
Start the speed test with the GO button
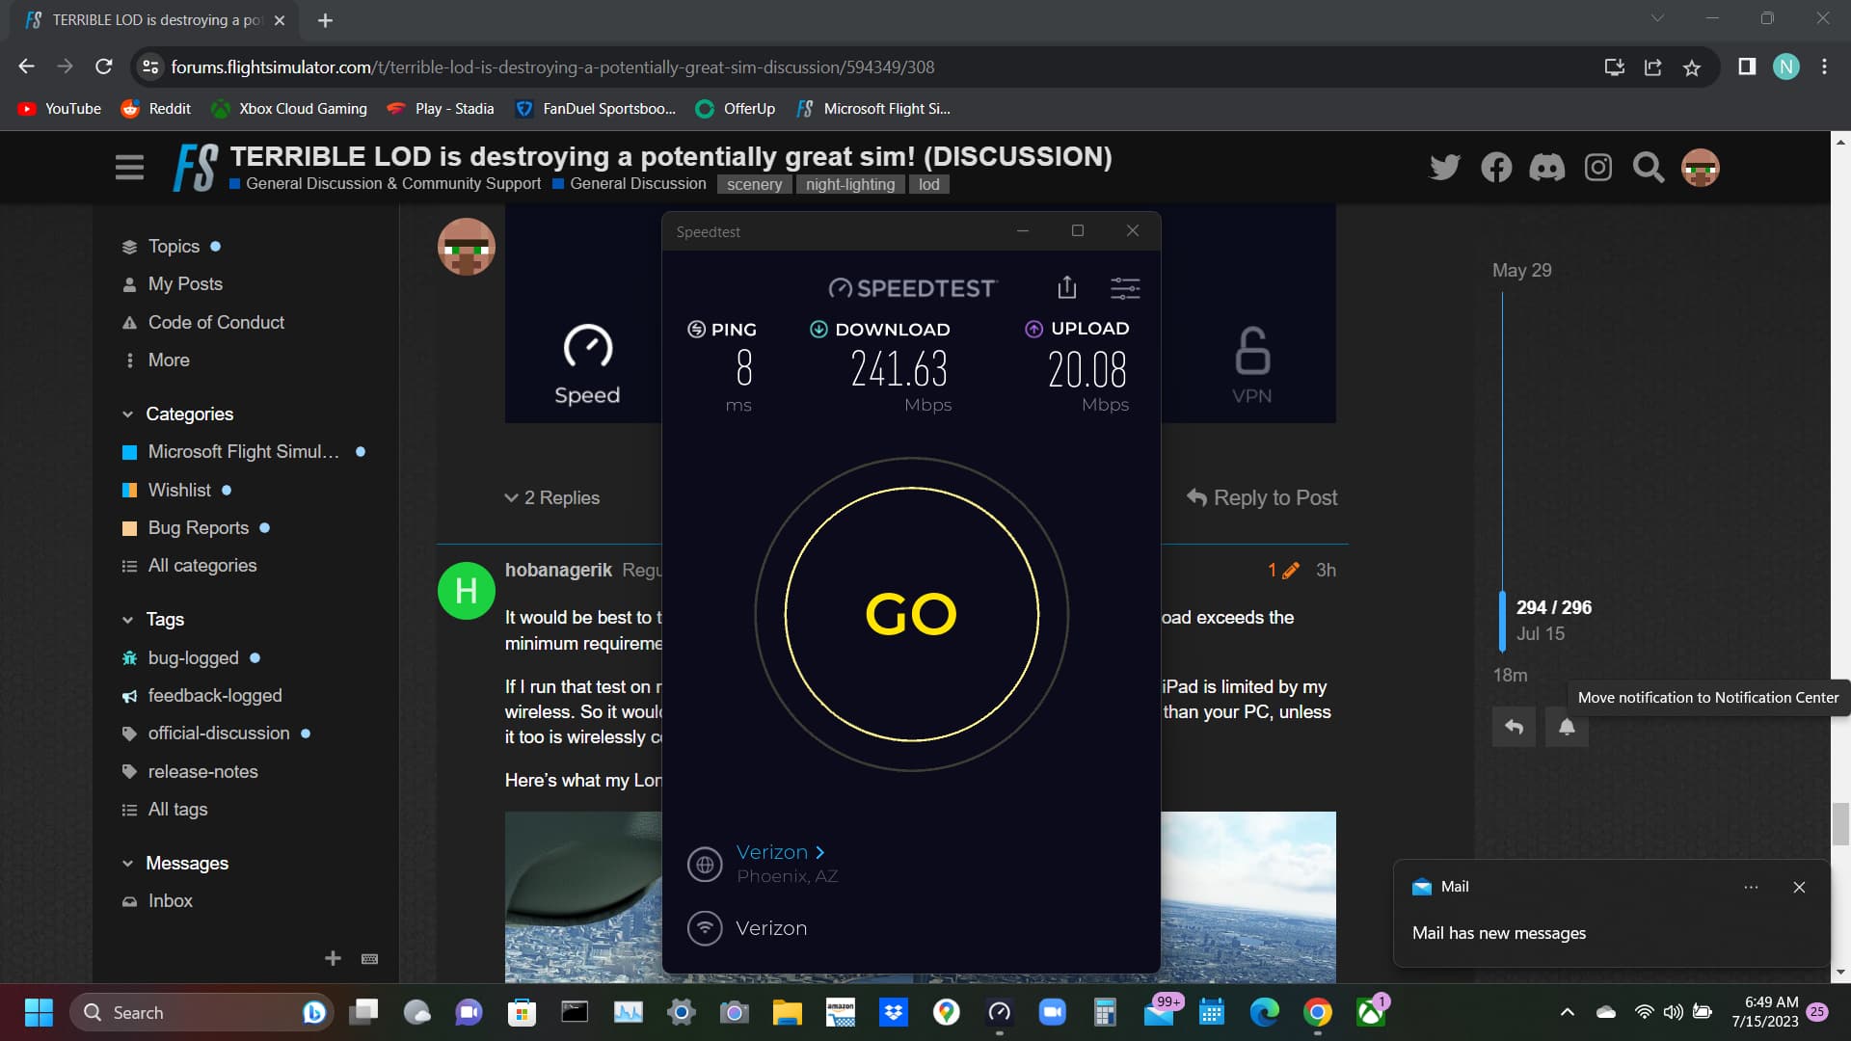(x=911, y=614)
